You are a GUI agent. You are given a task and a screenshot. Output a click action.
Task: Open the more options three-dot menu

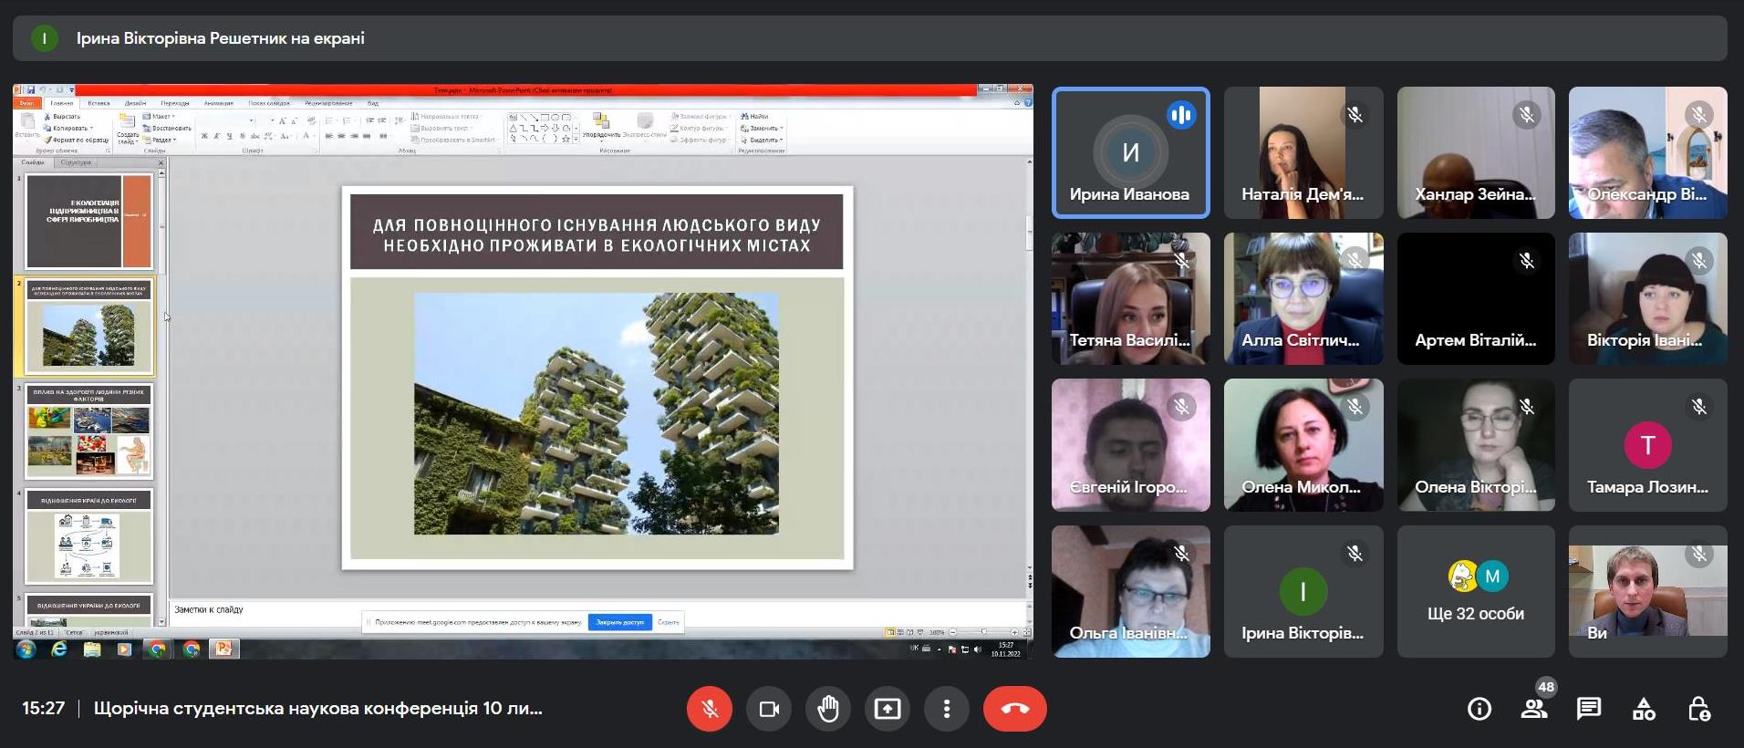pyautogui.click(x=947, y=709)
